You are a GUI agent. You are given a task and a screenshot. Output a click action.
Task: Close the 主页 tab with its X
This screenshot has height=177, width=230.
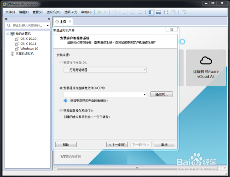click(70, 22)
